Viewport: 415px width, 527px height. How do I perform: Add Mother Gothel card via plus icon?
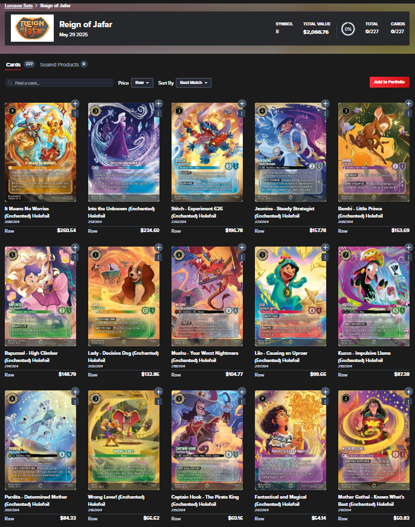pyautogui.click(x=408, y=392)
